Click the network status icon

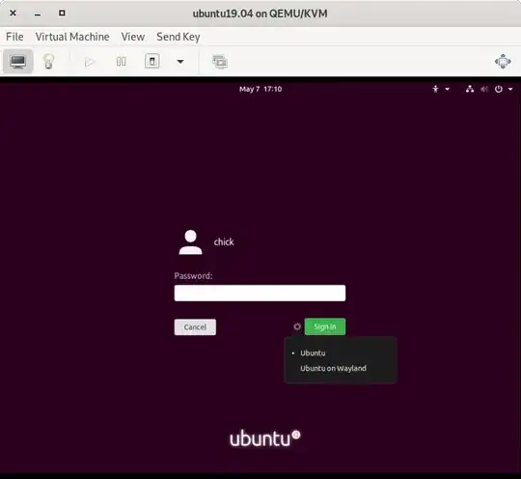tap(470, 89)
